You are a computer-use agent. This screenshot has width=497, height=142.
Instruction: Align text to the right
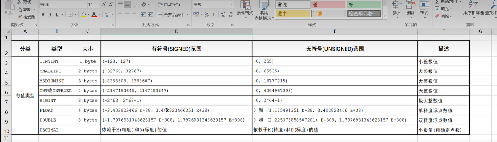point(134,15)
